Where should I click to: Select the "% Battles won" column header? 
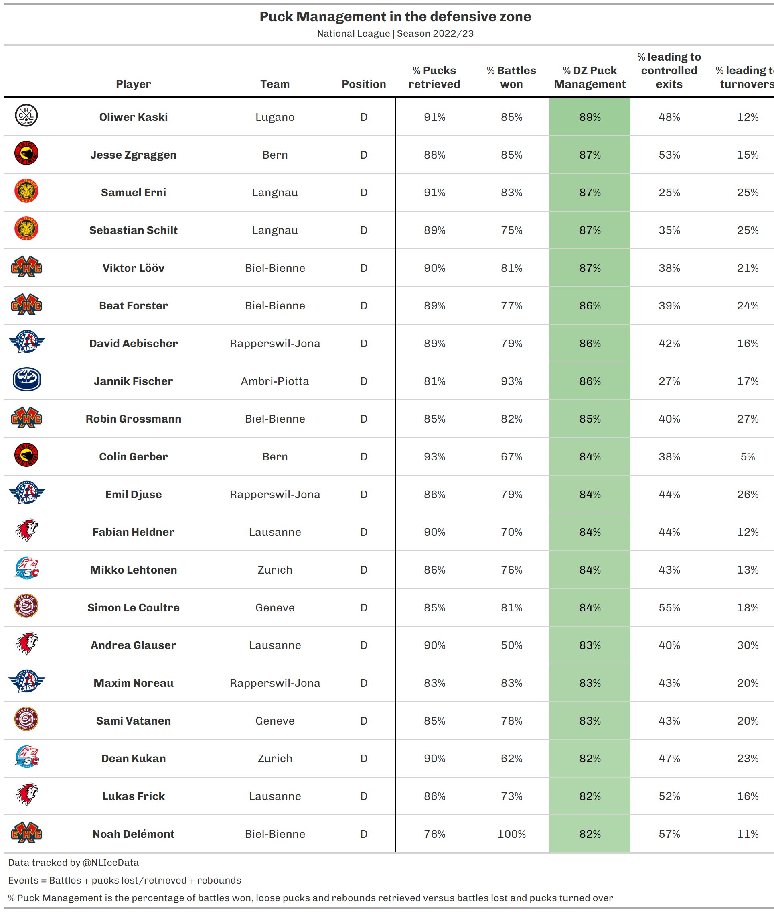pos(511,77)
